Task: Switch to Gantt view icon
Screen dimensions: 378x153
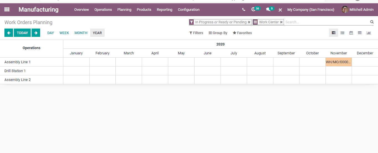Action: click(x=333, y=33)
